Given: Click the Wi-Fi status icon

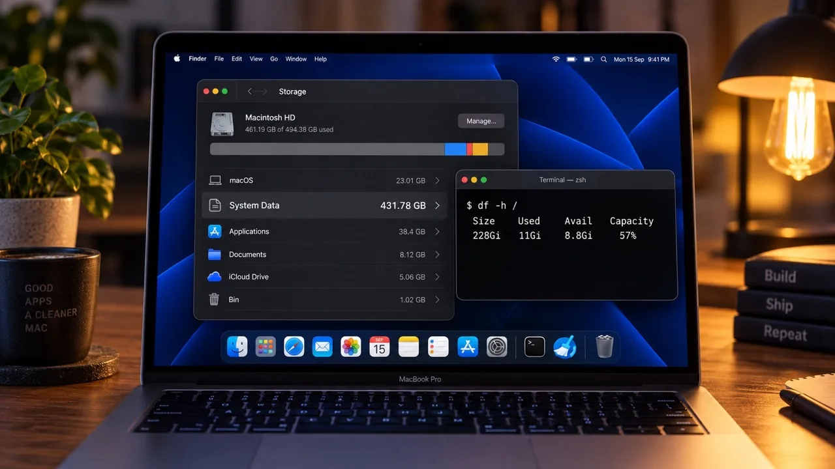Looking at the screenshot, I should [556, 59].
